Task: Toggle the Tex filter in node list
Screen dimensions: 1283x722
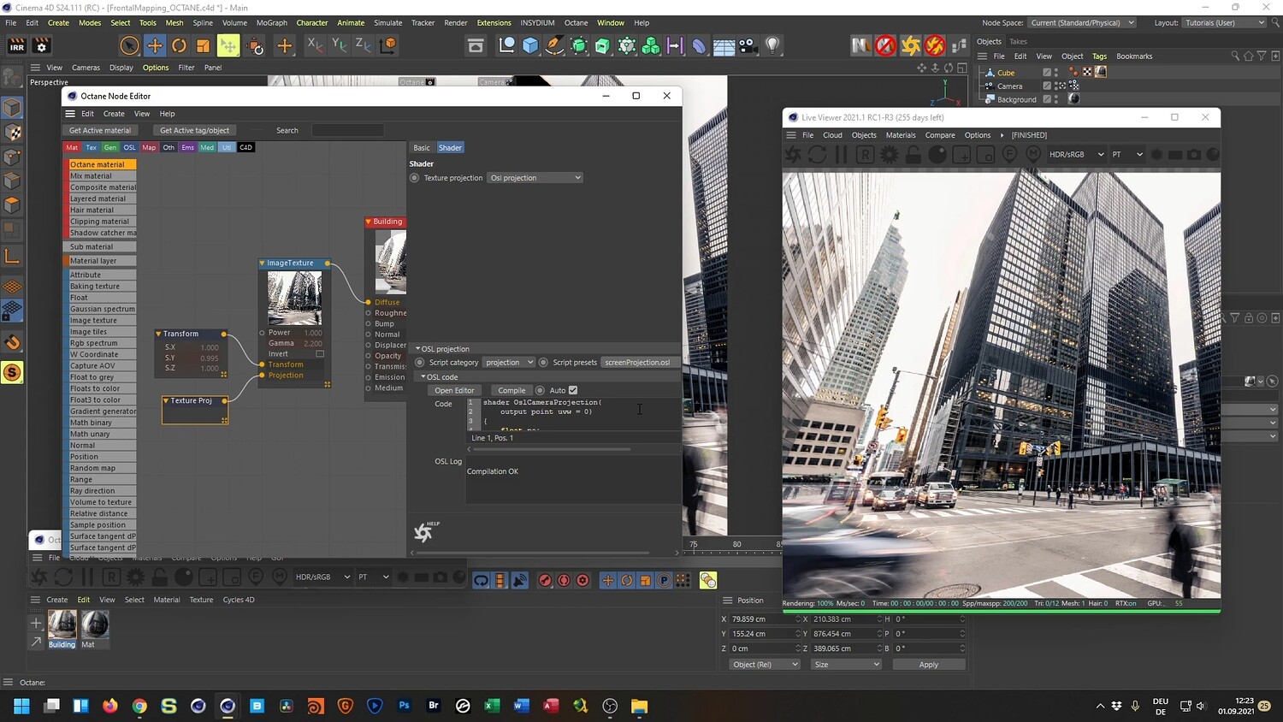Action: click(x=92, y=147)
